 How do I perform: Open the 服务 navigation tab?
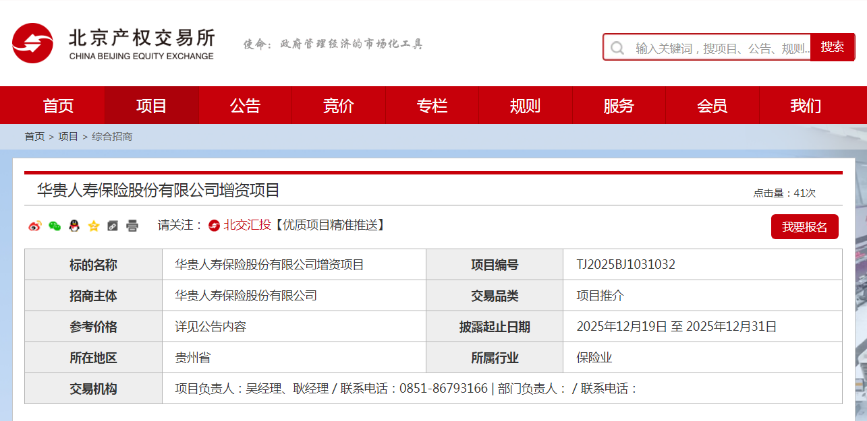click(x=619, y=105)
